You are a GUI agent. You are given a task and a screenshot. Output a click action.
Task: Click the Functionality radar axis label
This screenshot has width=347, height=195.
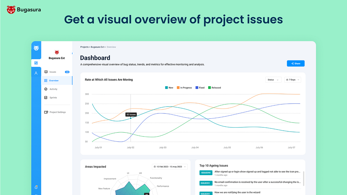156,178
